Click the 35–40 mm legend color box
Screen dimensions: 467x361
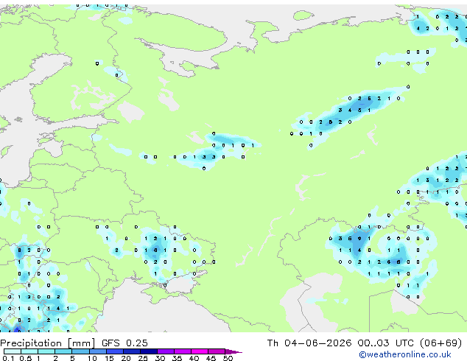click(183, 351)
